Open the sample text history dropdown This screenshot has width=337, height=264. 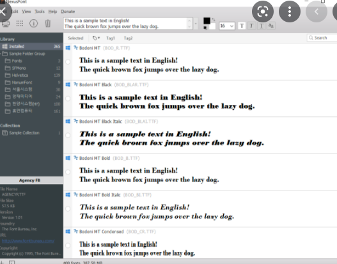tap(196, 24)
